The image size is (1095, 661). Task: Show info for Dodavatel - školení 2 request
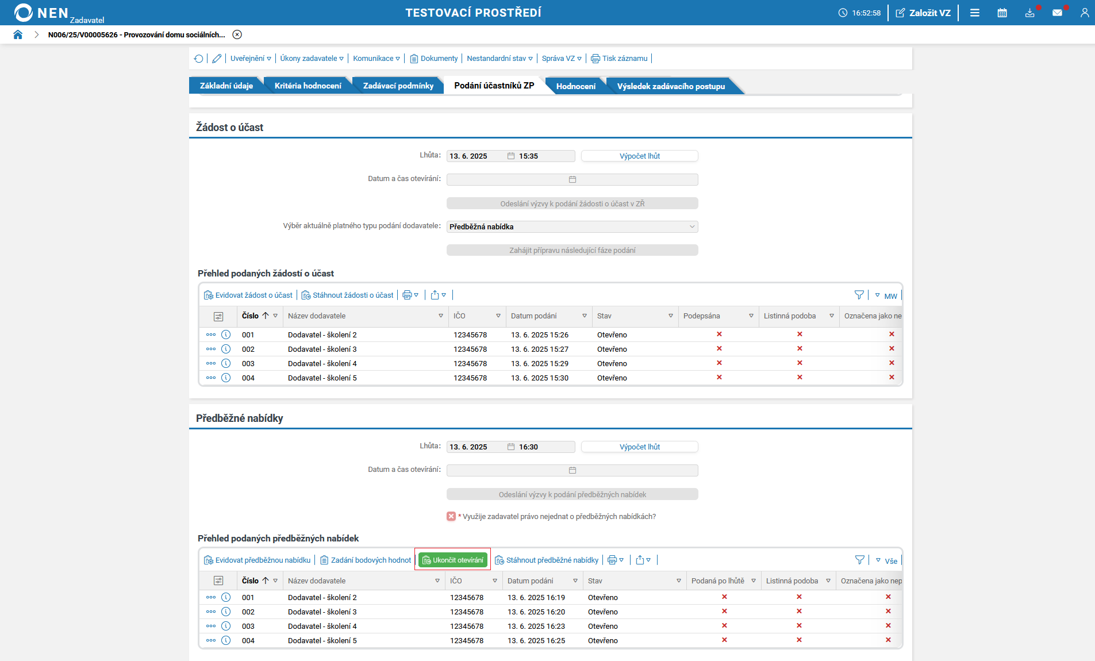tap(226, 335)
